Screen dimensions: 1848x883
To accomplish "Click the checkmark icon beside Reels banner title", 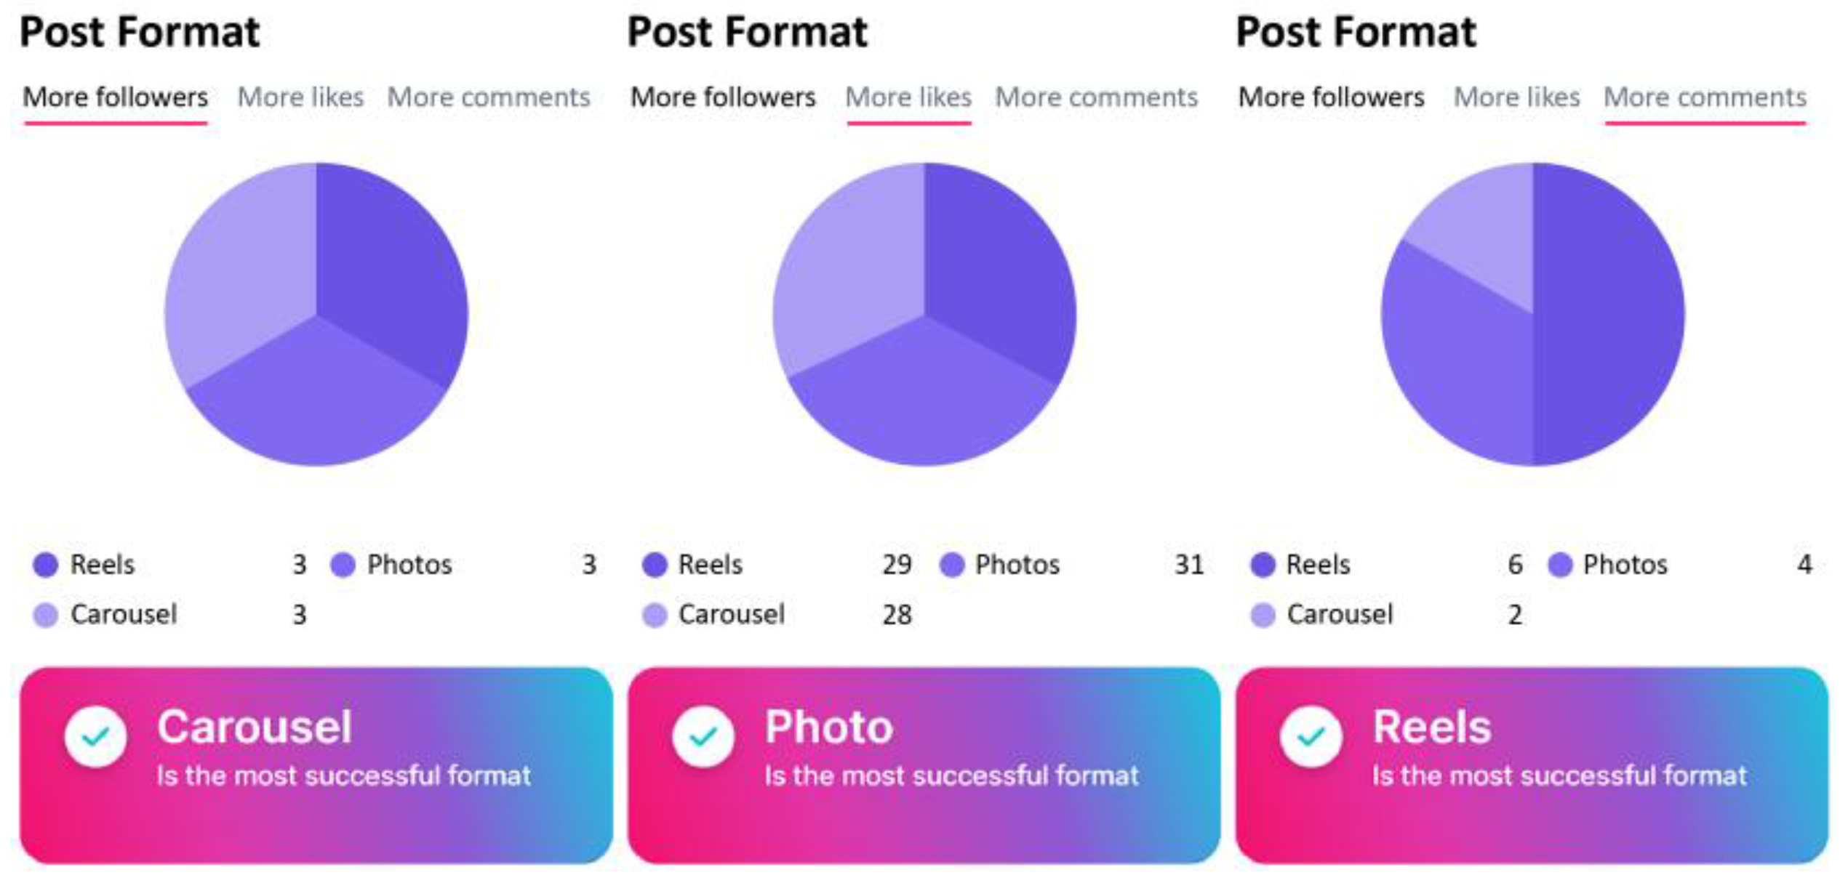I will coord(1311,736).
